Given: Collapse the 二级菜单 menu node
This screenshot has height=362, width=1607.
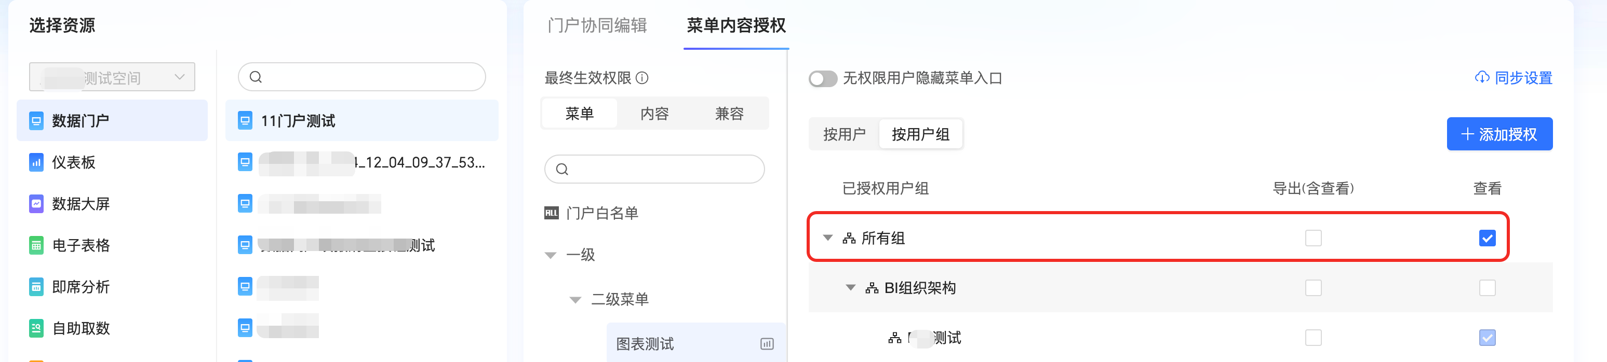Looking at the screenshot, I should 575,300.
